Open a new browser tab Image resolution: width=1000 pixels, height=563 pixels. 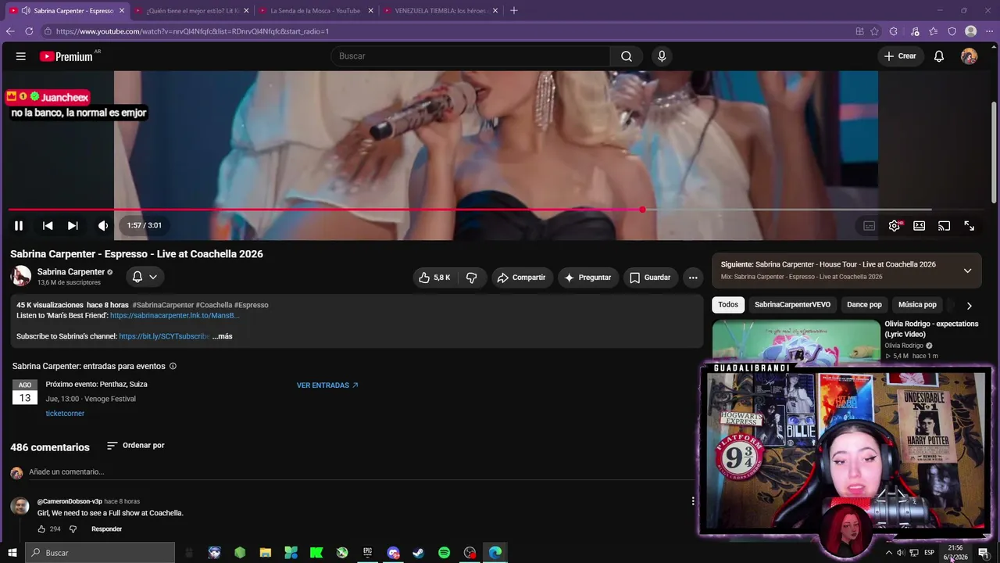[513, 11]
